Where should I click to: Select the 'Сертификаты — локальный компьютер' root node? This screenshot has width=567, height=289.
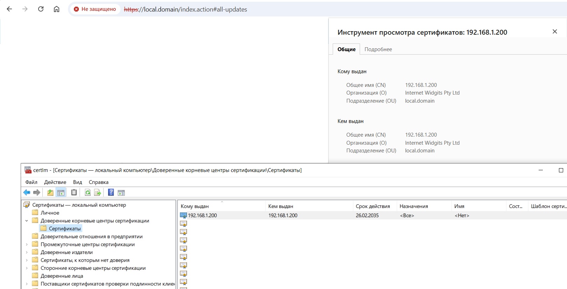tap(79, 205)
